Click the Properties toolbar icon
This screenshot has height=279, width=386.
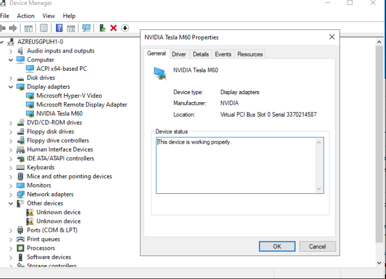pyautogui.click(x=44, y=28)
